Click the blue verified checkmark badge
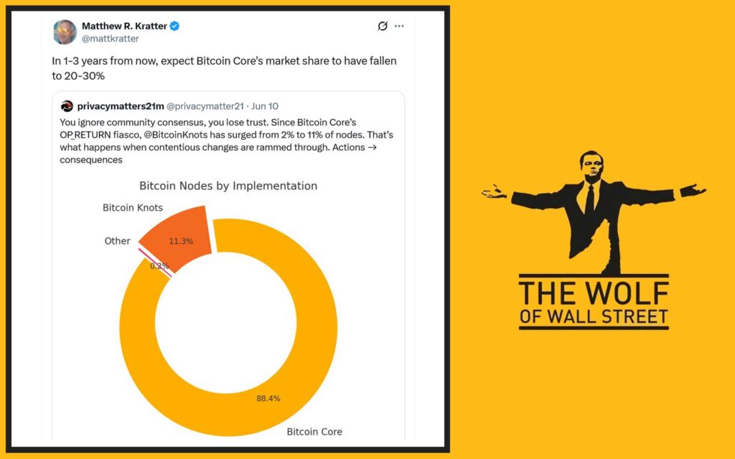Screen dimensions: 735x459 pyautogui.click(x=174, y=27)
